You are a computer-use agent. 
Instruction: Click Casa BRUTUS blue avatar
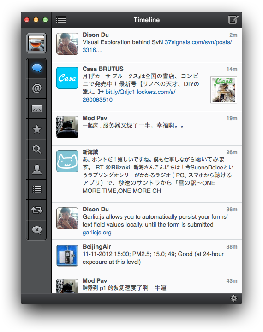click(x=67, y=78)
